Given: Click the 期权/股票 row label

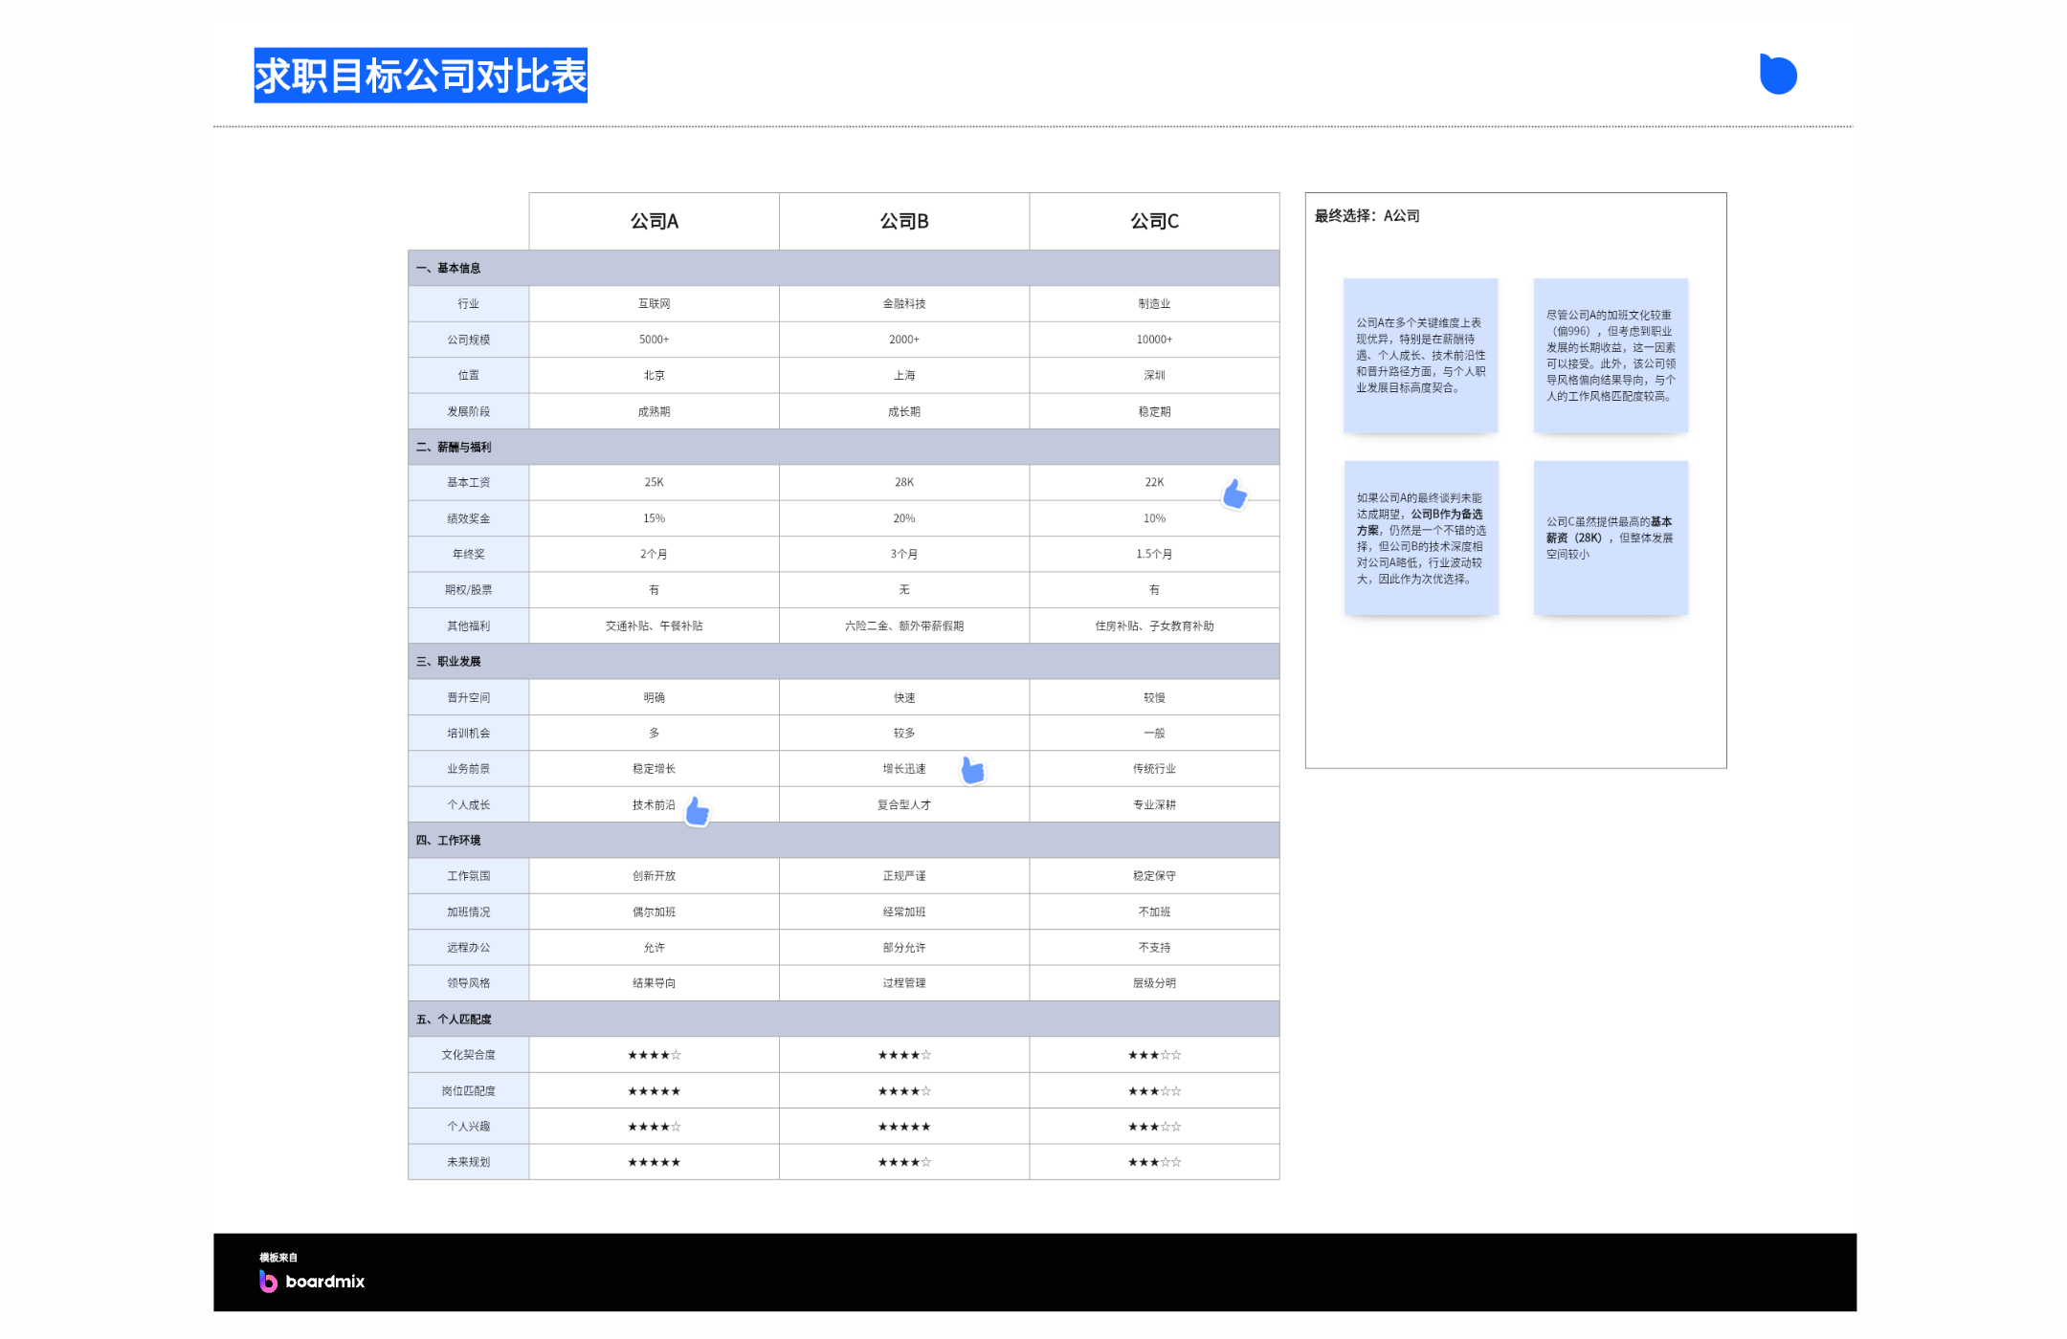Looking at the screenshot, I should point(468,590).
